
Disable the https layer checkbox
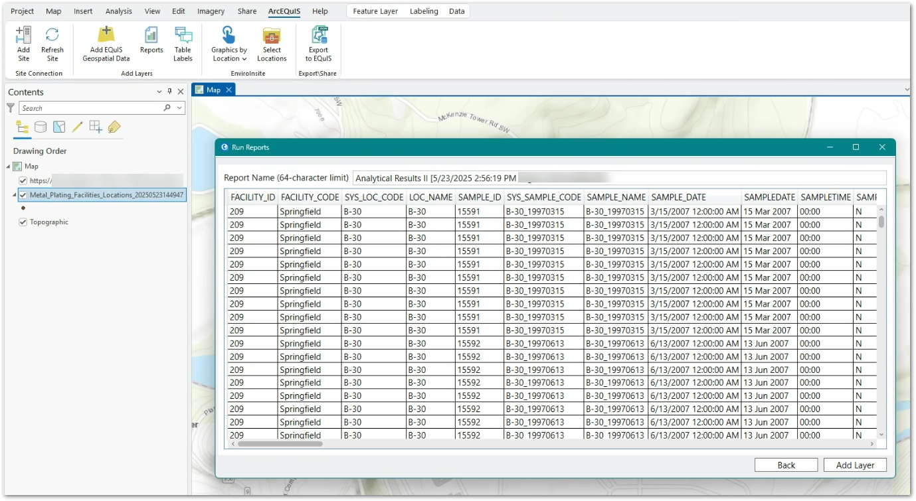[23, 180]
